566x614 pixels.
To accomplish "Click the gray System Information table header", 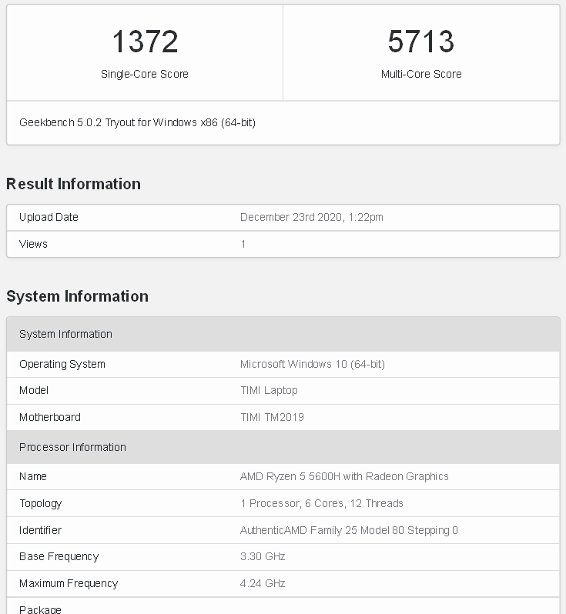I will tap(65, 334).
